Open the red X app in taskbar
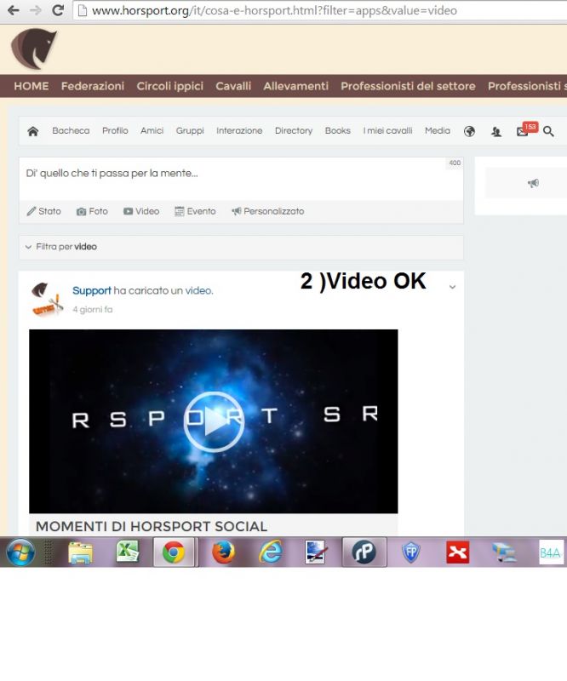Viewport: 567px width, 681px height. point(457,552)
